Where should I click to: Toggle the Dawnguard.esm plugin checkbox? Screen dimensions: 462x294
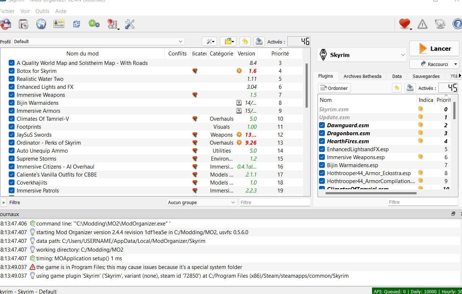click(322, 125)
